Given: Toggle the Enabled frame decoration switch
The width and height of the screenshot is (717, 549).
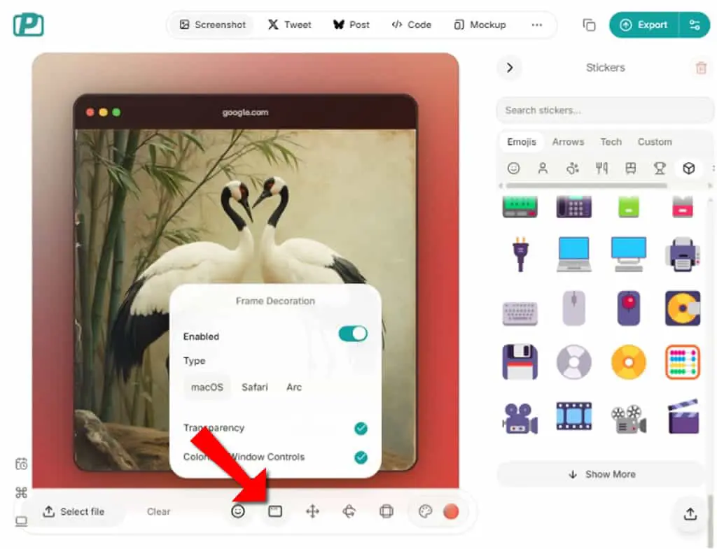Looking at the screenshot, I should pos(353,334).
